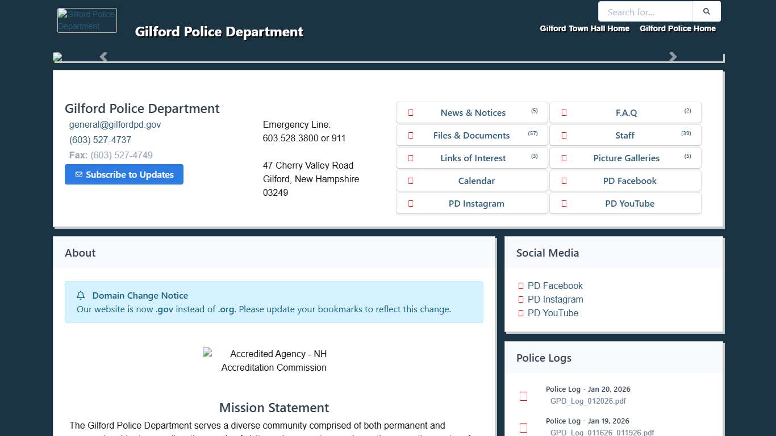
Task: Click the bell icon in Domain Change Notice
Action: coord(80,295)
